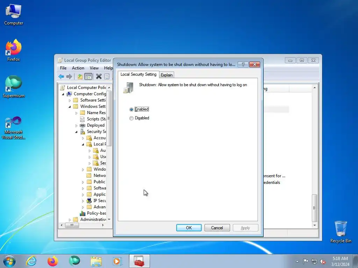Click the Forward arrow toolbar icon
The image size is (358, 268).
(69, 76)
